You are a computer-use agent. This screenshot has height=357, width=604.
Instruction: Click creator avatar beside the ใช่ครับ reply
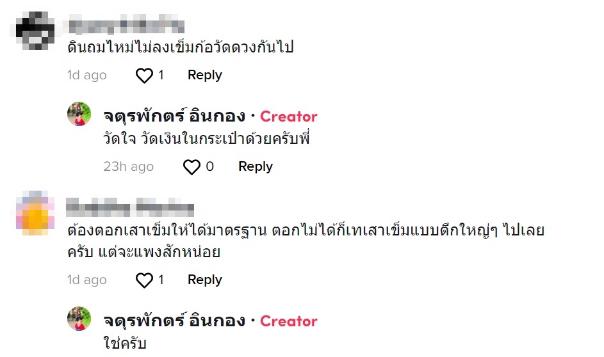79,319
